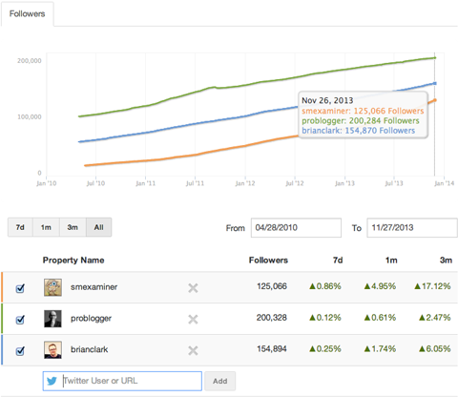Image resolution: width=458 pixels, height=397 pixels.
Task: Click the smexaminer avatar thumbnail
Action: tap(52, 287)
